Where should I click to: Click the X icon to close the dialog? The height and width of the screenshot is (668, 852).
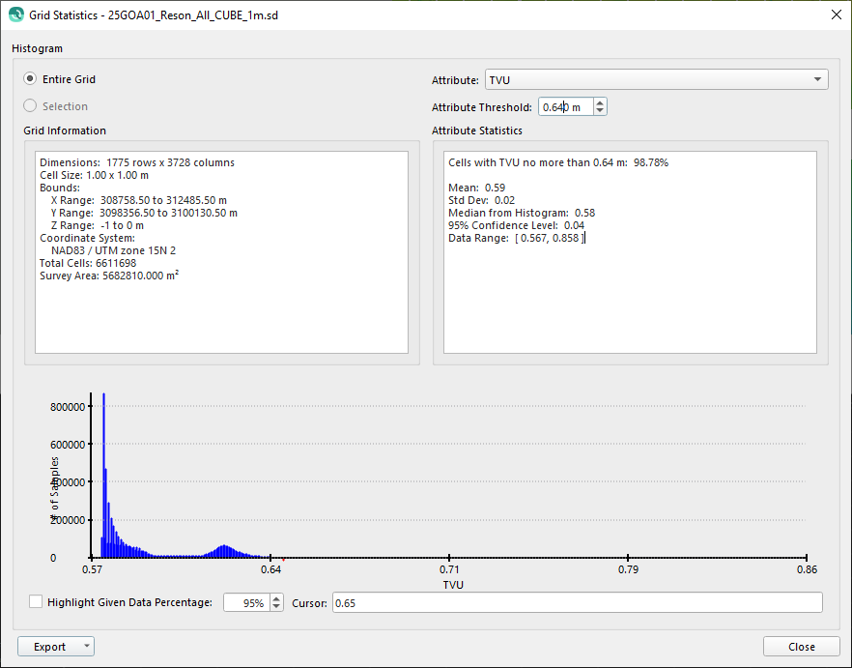pos(836,15)
